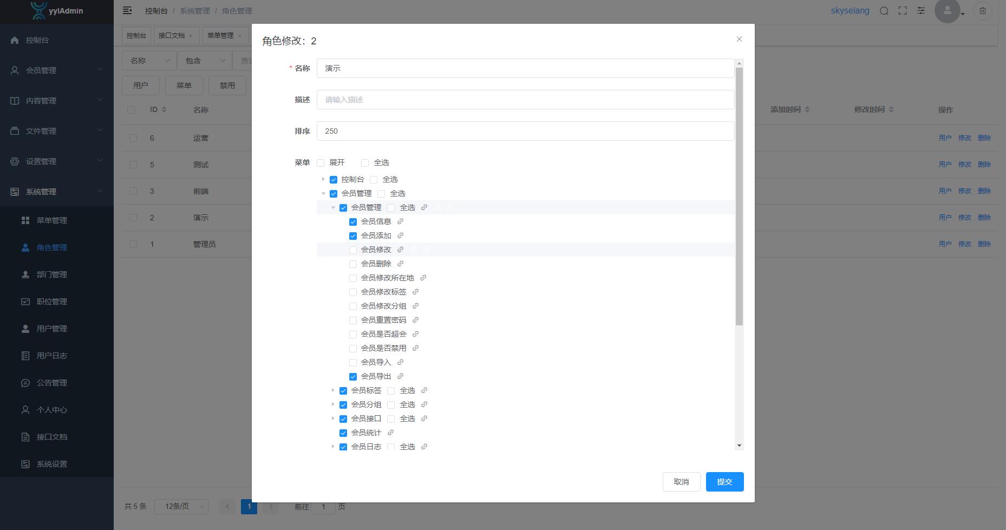
Task: Click the trash icon in top-right header
Action: [x=982, y=11]
